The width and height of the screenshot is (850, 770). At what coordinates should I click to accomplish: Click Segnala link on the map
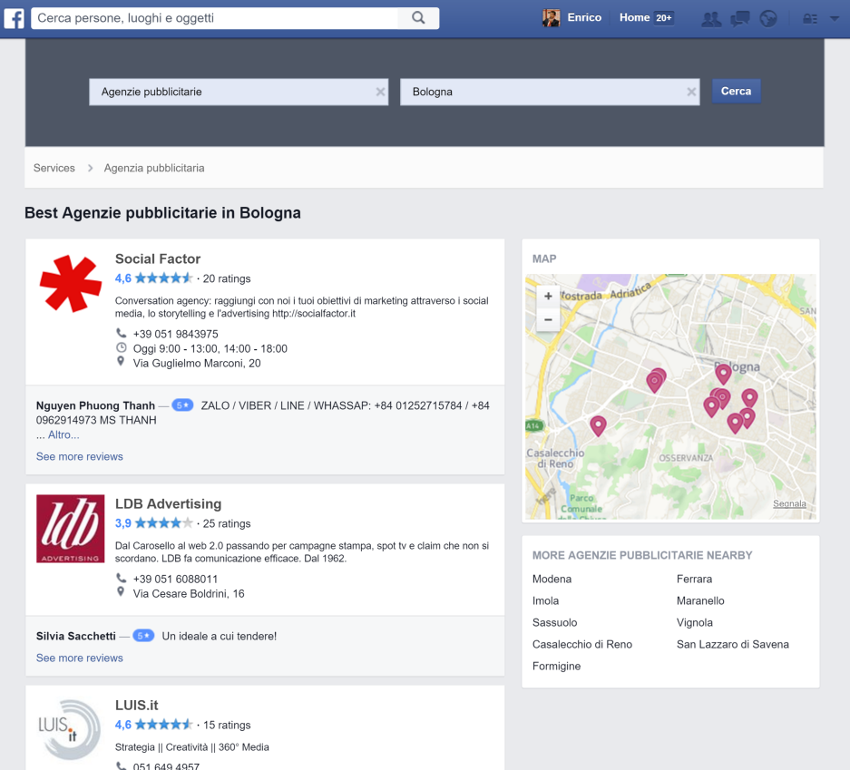point(789,503)
